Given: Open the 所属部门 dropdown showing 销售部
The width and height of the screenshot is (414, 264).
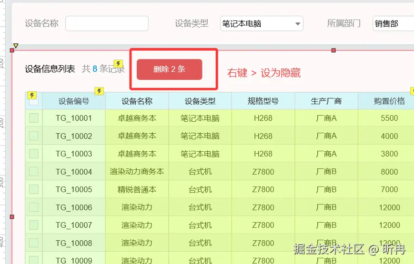Looking at the screenshot, I should (394, 23).
